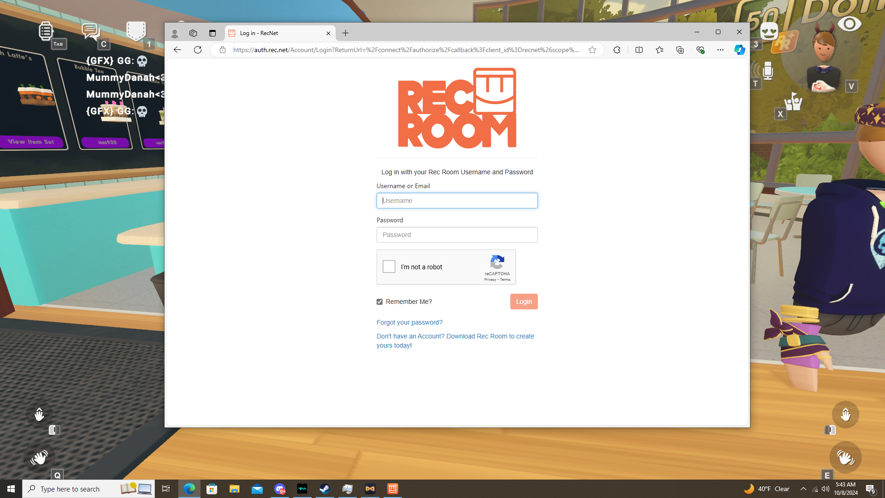Add this page to favorites star
Viewport: 885px width, 498px height.
click(x=592, y=50)
